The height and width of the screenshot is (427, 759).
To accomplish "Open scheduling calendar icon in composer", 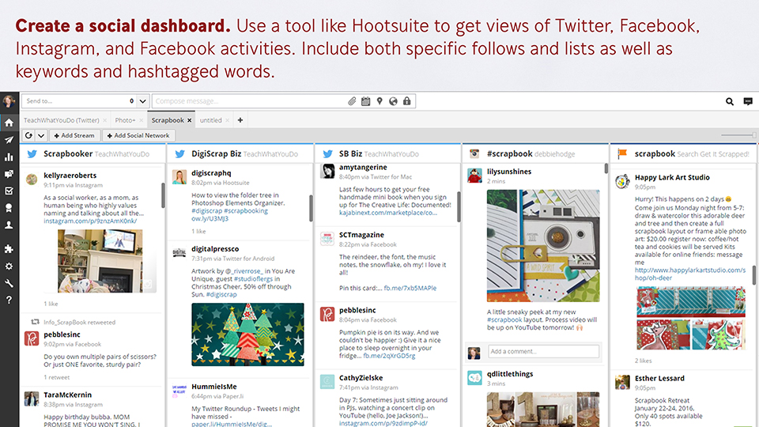I will pyautogui.click(x=366, y=101).
